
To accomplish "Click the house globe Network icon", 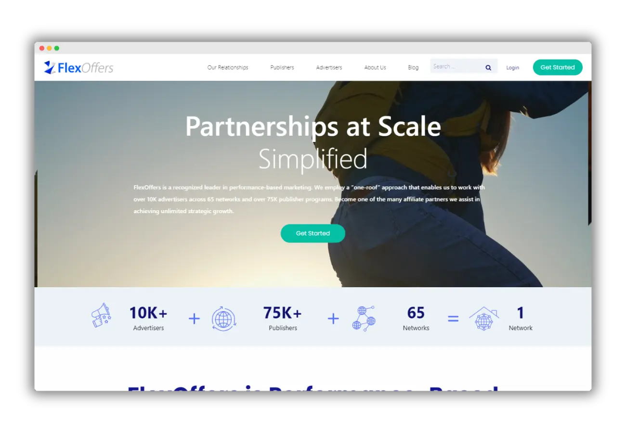I will (x=484, y=318).
